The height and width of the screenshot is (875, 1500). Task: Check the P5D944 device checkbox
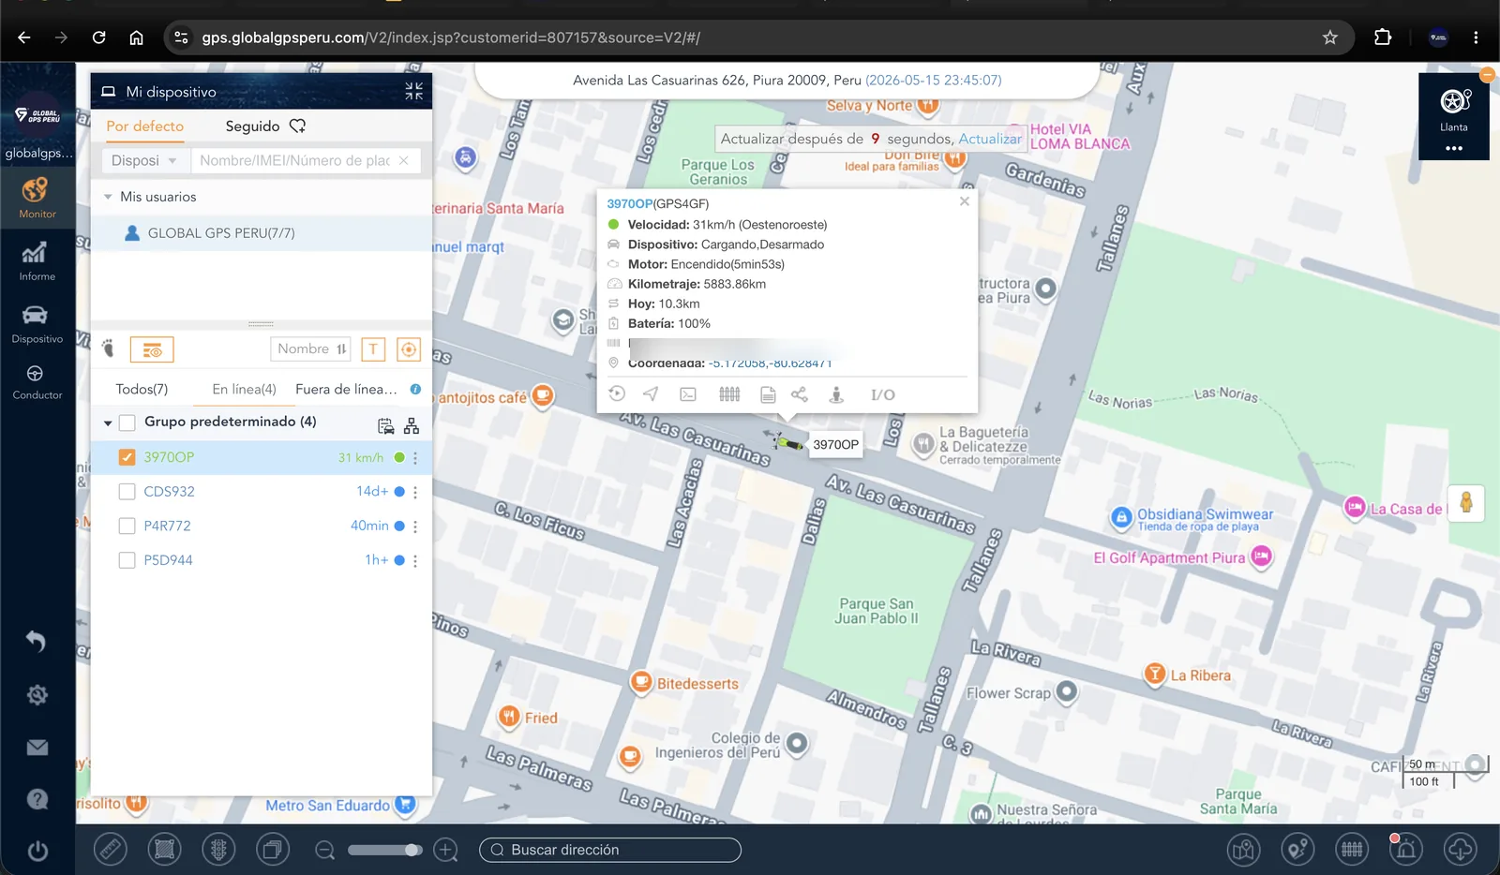(127, 560)
